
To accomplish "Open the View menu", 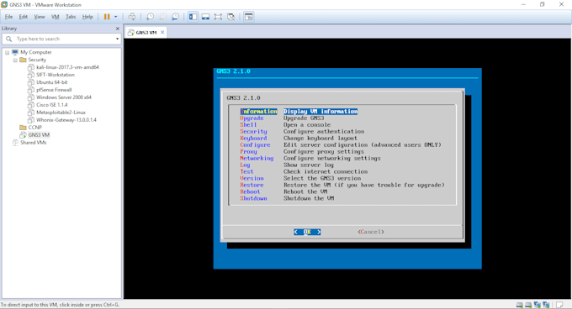I will click(x=40, y=17).
